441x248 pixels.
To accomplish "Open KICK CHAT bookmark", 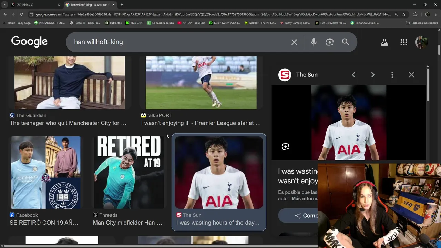I will click(x=135, y=23).
